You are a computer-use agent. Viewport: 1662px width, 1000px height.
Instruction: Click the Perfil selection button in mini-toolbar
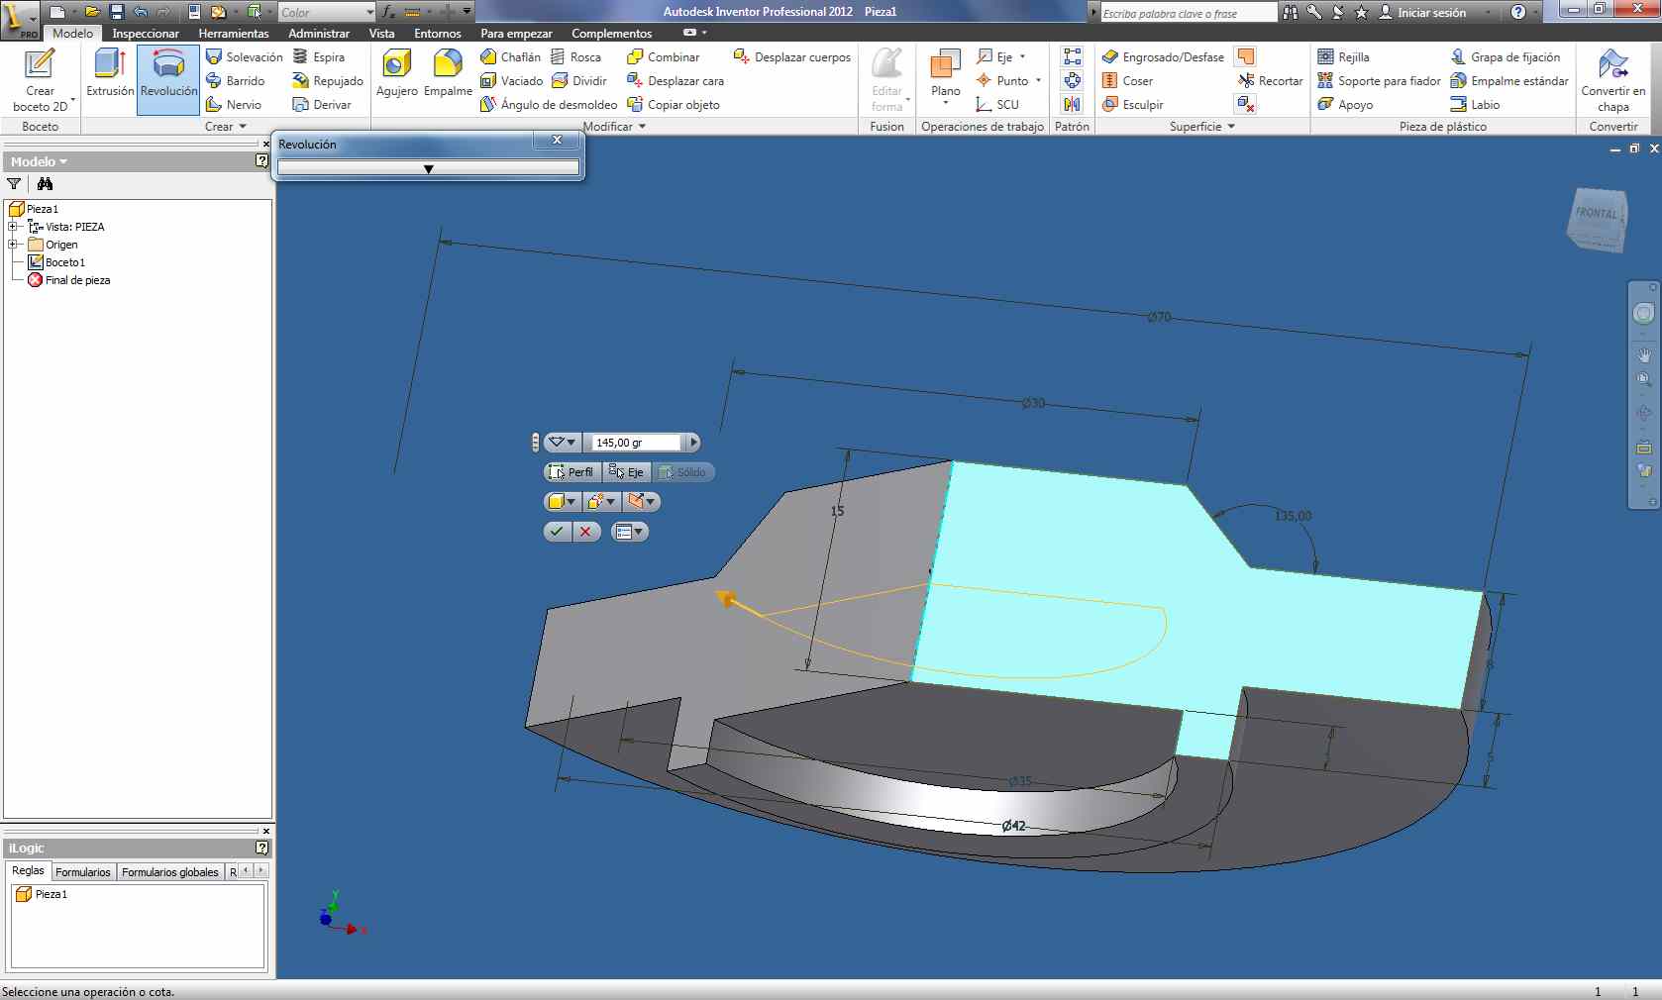click(572, 472)
